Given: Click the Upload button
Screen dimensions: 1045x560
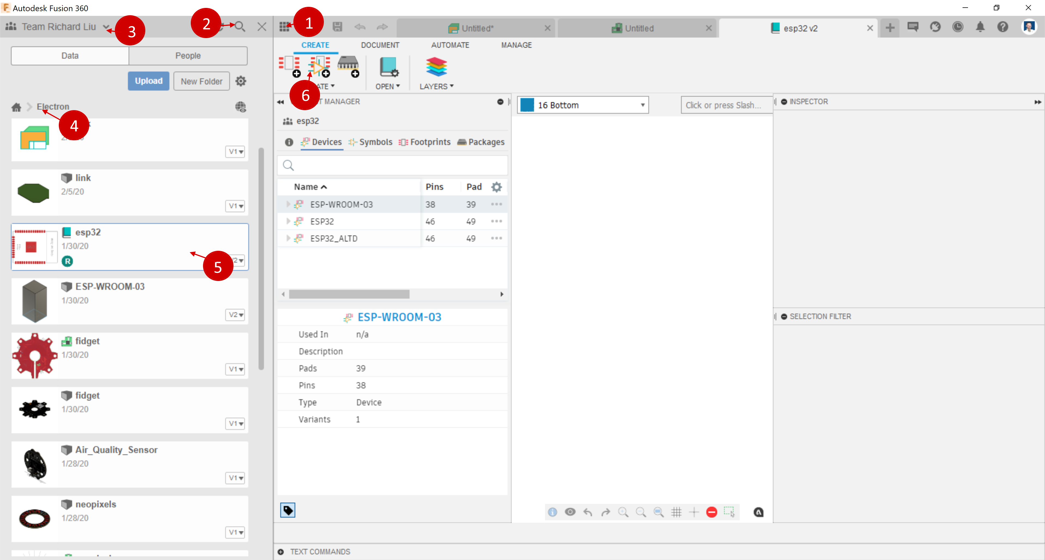Looking at the screenshot, I should click(x=149, y=81).
